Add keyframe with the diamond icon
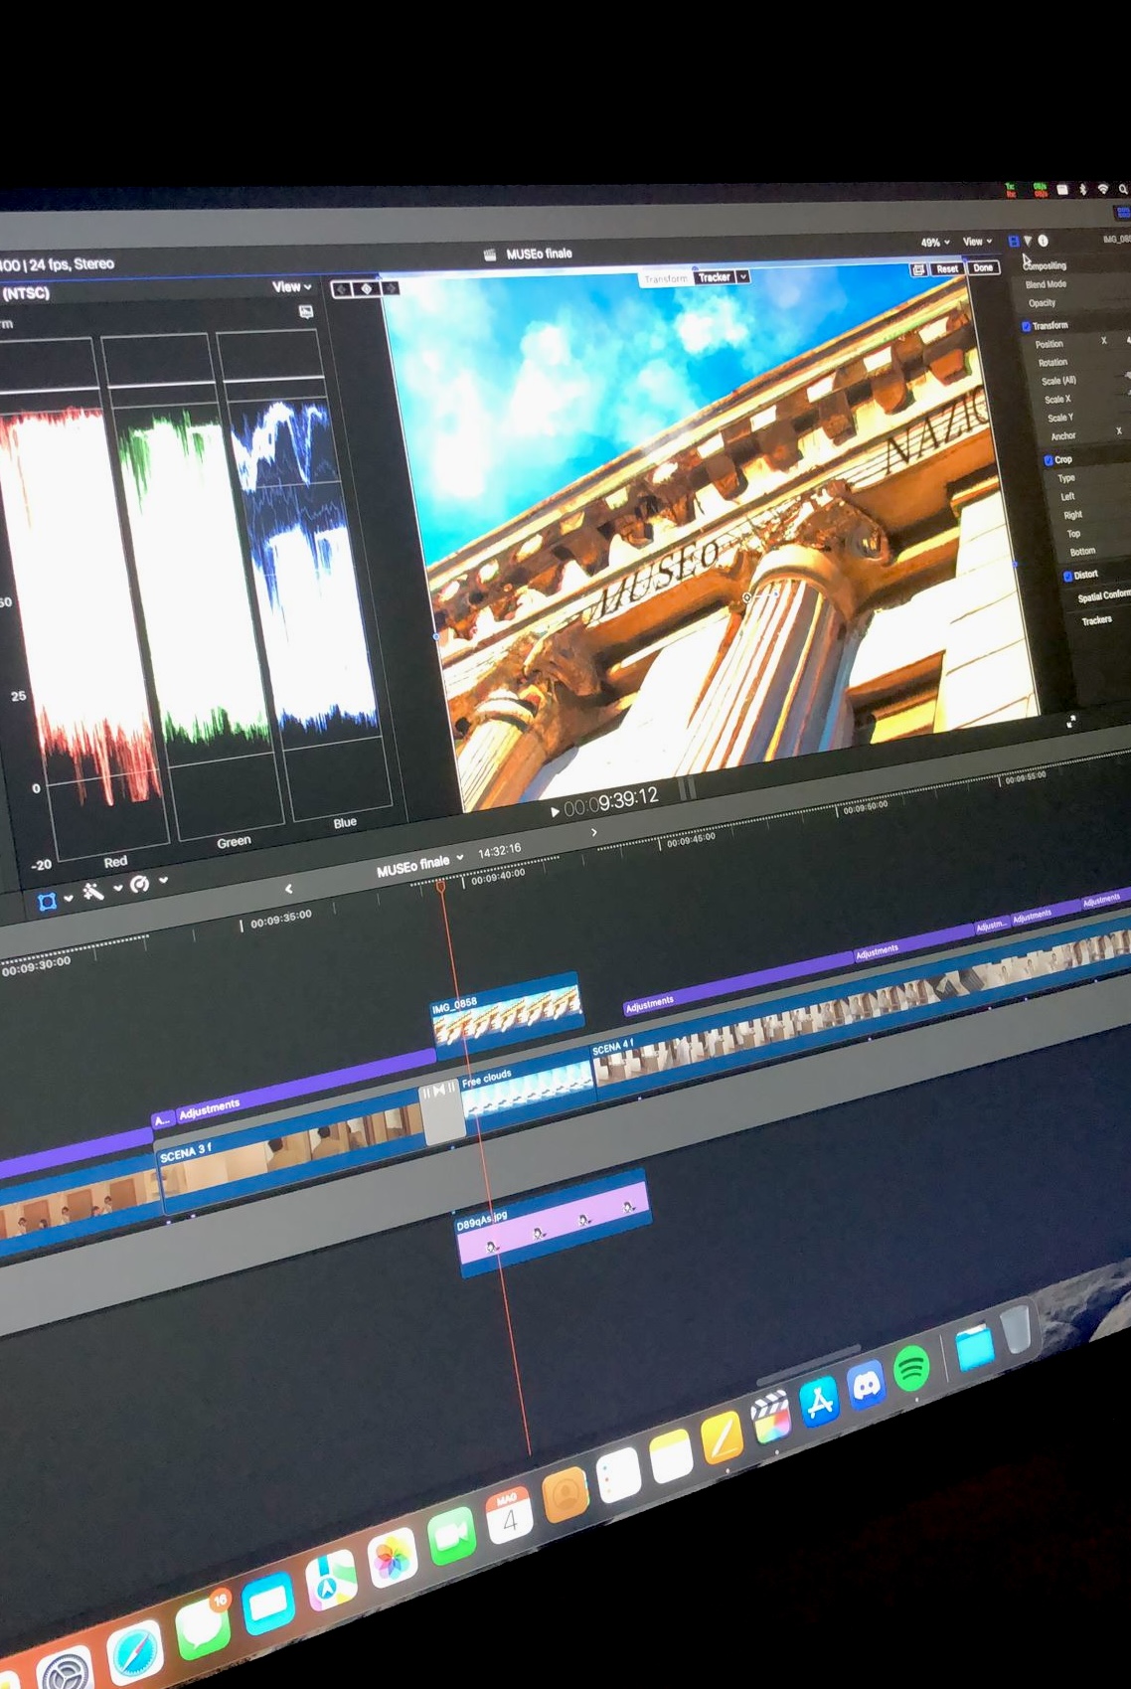Screen dimensions: 1131x1689 pos(366,288)
